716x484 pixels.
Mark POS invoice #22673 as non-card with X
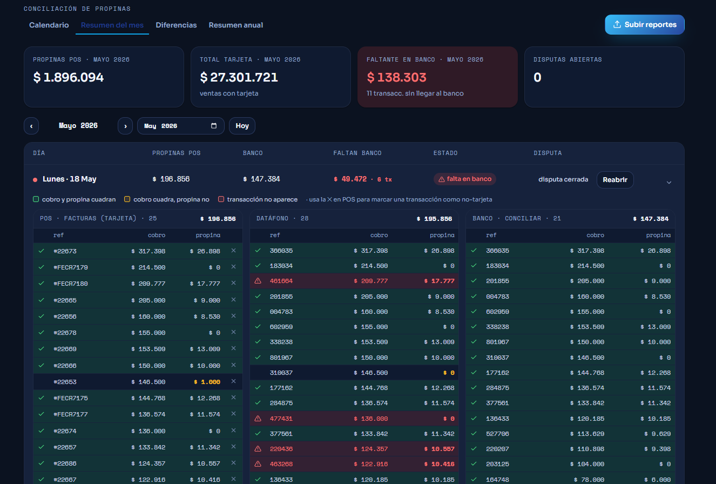pos(233,251)
